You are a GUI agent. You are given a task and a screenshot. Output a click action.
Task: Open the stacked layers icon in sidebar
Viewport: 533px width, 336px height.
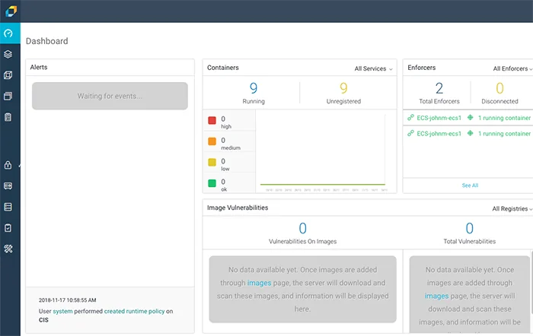(8, 54)
